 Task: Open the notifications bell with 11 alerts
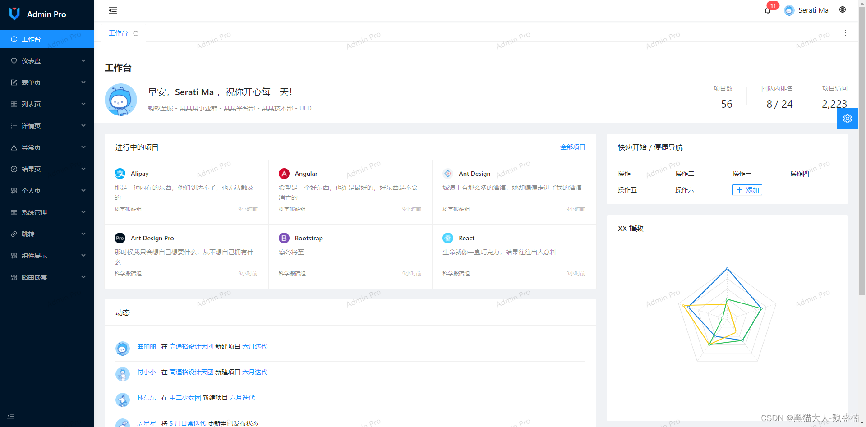(767, 10)
